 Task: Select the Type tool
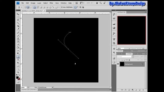pyautogui.click(x=18, y=60)
